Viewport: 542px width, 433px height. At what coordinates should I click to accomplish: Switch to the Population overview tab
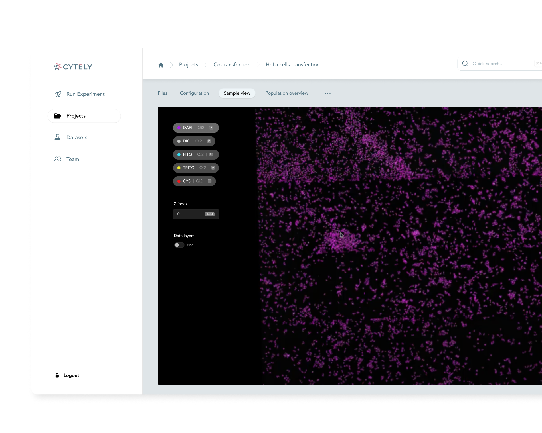[x=286, y=93]
